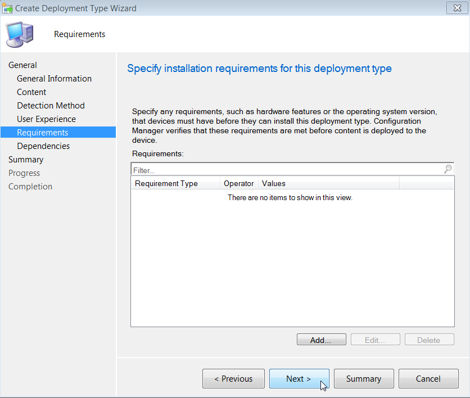Click the Add button to create a requirement

pyautogui.click(x=321, y=339)
